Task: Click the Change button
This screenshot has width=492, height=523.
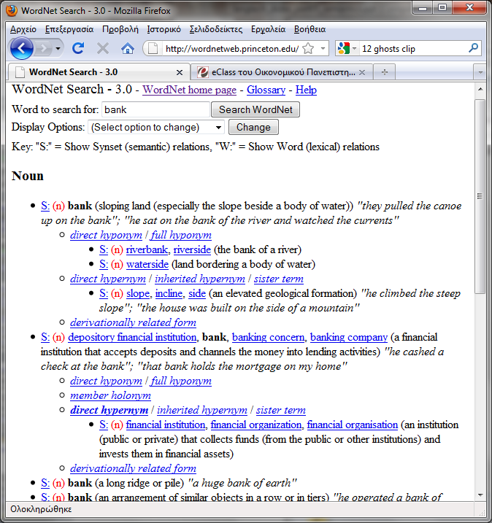Action: point(253,128)
